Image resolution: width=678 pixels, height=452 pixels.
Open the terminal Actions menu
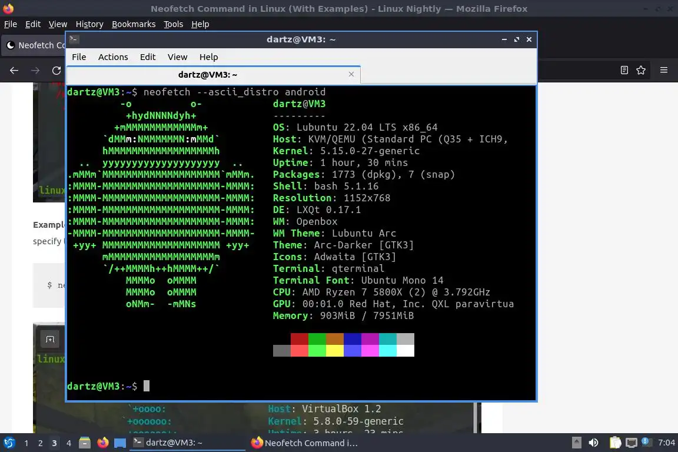click(x=113, y=57)
